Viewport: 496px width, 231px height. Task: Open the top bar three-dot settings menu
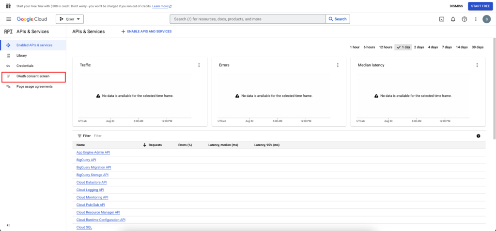click(x=476, y=19)
